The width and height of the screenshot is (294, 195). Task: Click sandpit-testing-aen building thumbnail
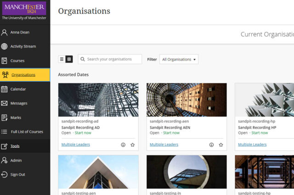tap(98, 172)
